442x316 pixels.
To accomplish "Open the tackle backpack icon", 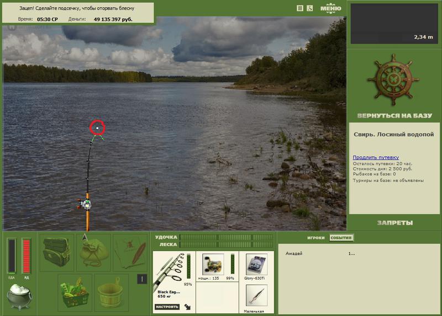I will [x=56, y=253].
